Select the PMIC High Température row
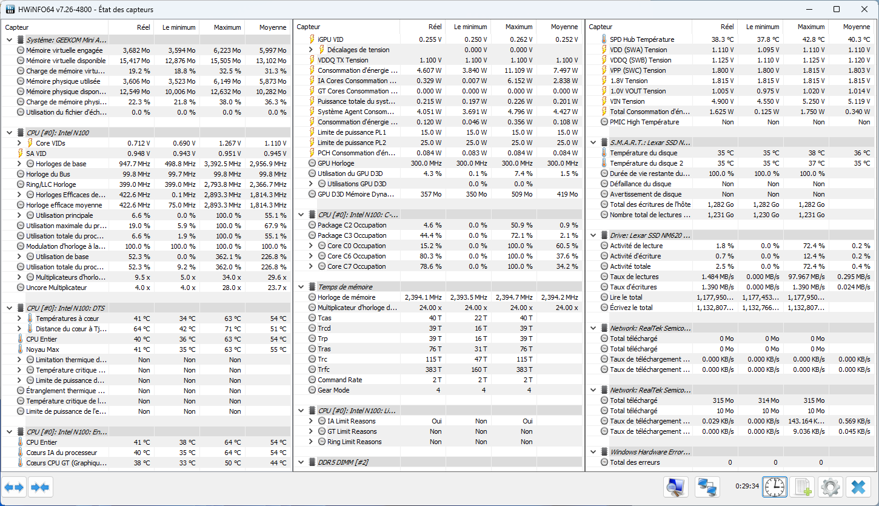The height and width of the screenshot is (506, 879). [730, 122]
